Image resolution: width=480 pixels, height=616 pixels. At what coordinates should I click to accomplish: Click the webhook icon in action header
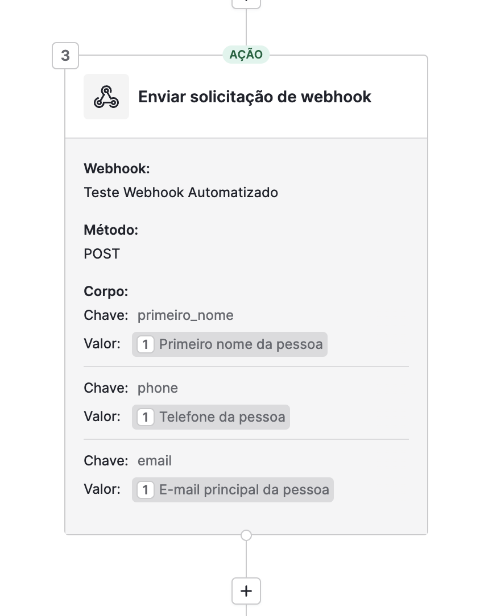(x=106, y=97)
